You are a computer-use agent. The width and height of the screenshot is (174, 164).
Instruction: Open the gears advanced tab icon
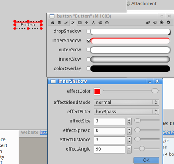[100, 23]
